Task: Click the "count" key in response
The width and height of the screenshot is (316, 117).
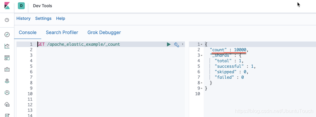Action: pyautogui.click(x=218, y=50)
